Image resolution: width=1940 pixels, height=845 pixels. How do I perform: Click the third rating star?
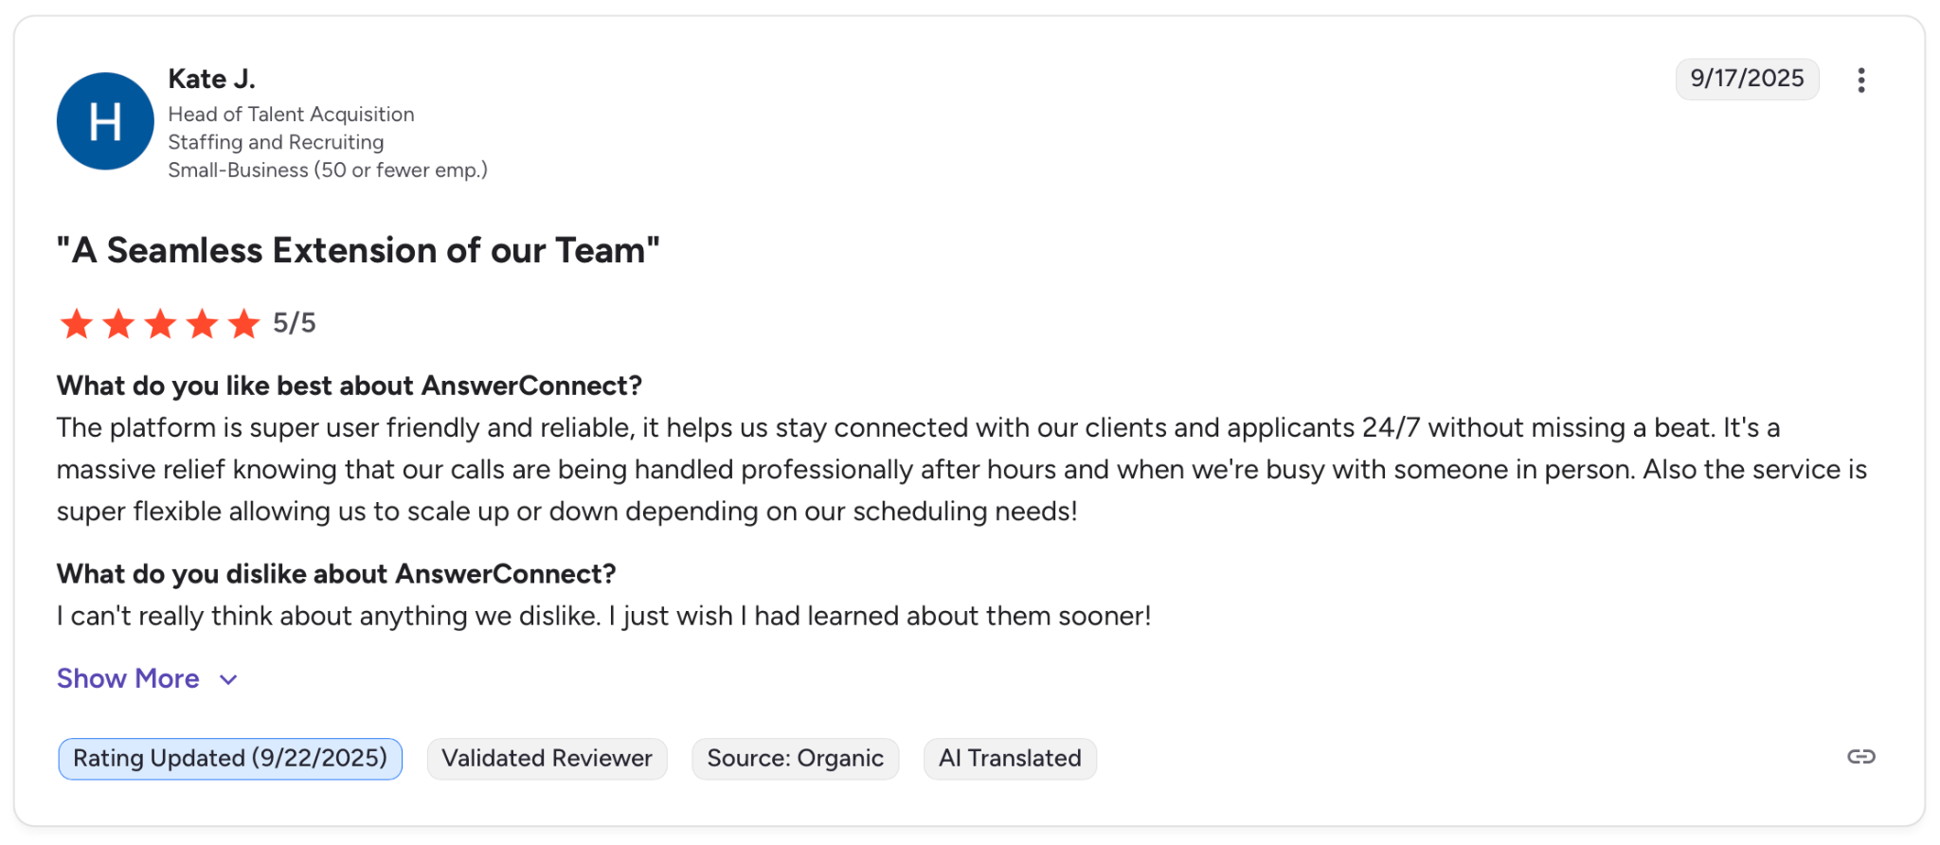tap(160, 324)
